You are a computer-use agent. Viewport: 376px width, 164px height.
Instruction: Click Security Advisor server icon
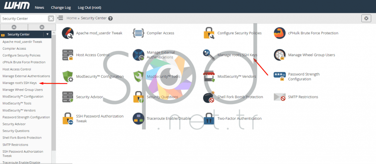68,97
